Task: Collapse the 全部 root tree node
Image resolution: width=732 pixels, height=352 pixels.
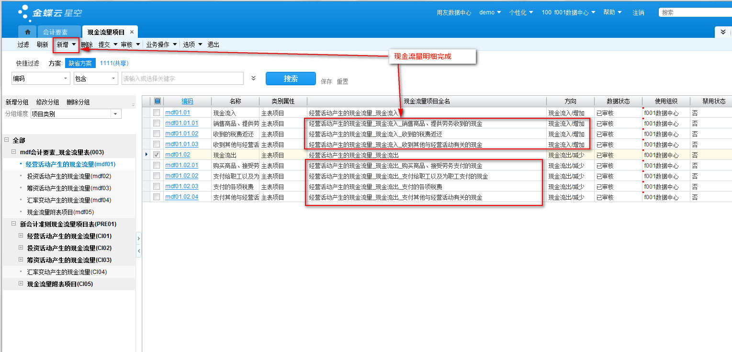Action: point(7,140)
